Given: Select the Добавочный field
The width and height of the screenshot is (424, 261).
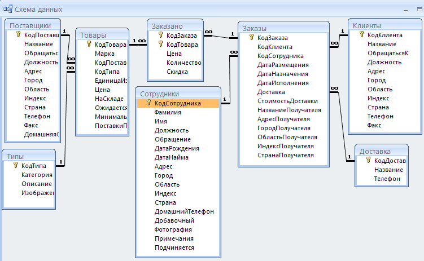Looking at the screenshot, I should [174, 220].
